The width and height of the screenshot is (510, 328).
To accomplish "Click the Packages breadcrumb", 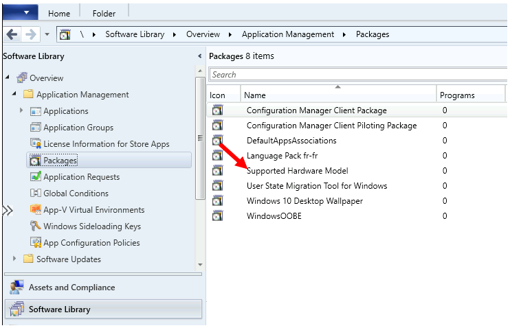I will 373,34.
